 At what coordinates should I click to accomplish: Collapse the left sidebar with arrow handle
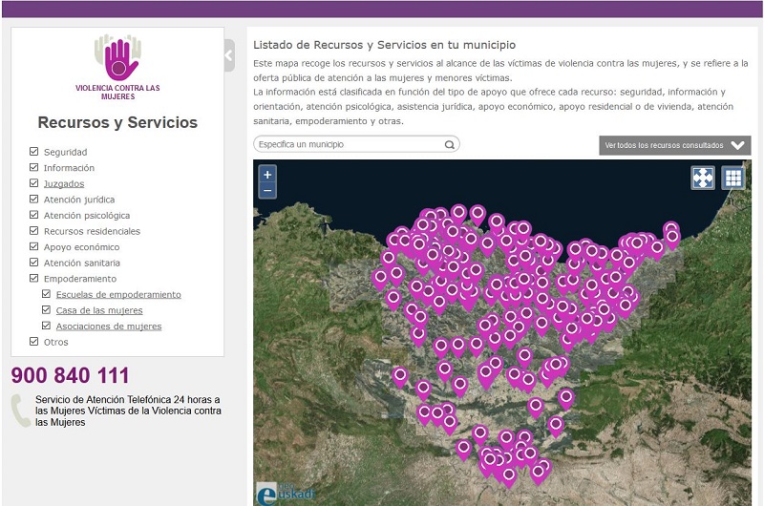click(x=229, y=55)
